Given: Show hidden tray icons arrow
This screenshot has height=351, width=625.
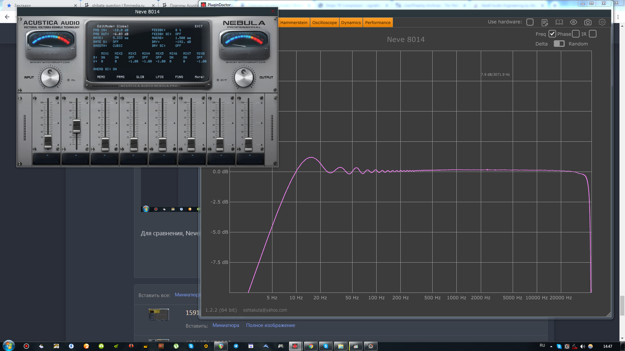Looking at the screenshot, I should coord(551,346).
